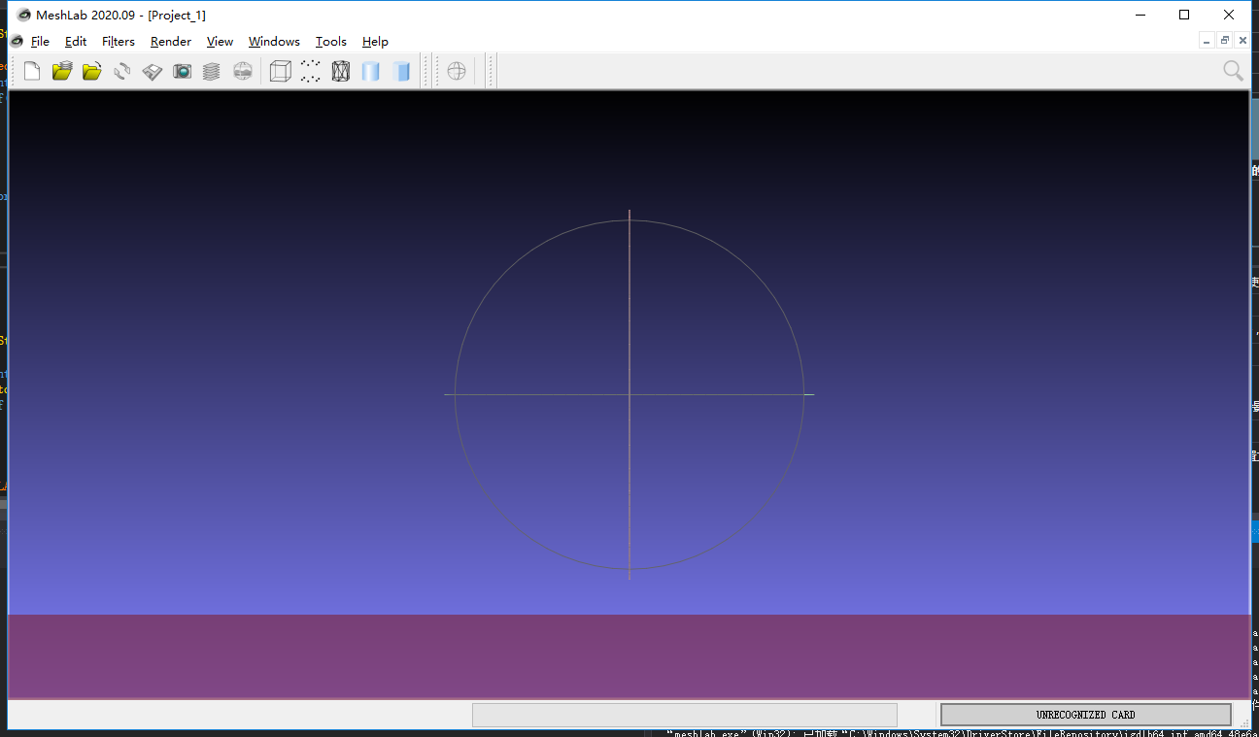
Task: Click the progress bar in the status bar
Action: (685, 714)
